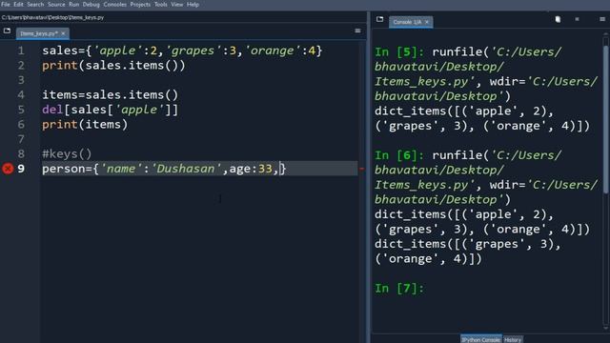
Task: Click the line print(items)
Action: coord(85,125)
